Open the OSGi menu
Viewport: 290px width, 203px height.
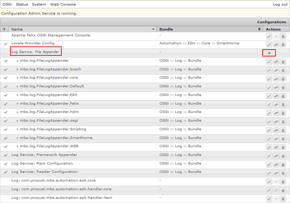(7, 4)
